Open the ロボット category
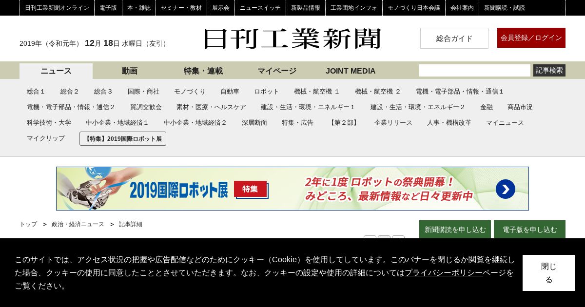Screen dimensions: 585x307 coord(267,92)
